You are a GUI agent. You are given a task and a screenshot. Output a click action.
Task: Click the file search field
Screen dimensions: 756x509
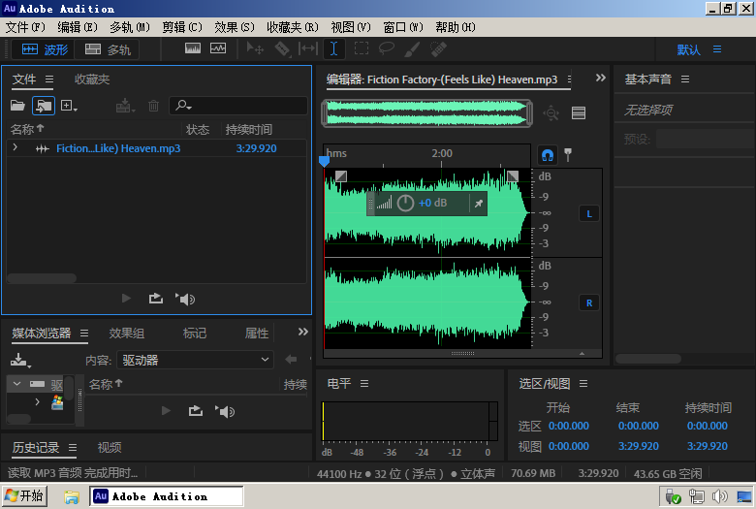click(x=238, y=106)
